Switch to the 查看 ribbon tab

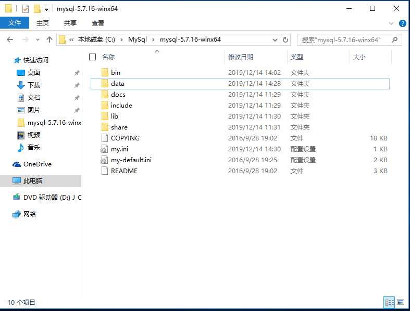pyautogui.click(x=98, y=23)
